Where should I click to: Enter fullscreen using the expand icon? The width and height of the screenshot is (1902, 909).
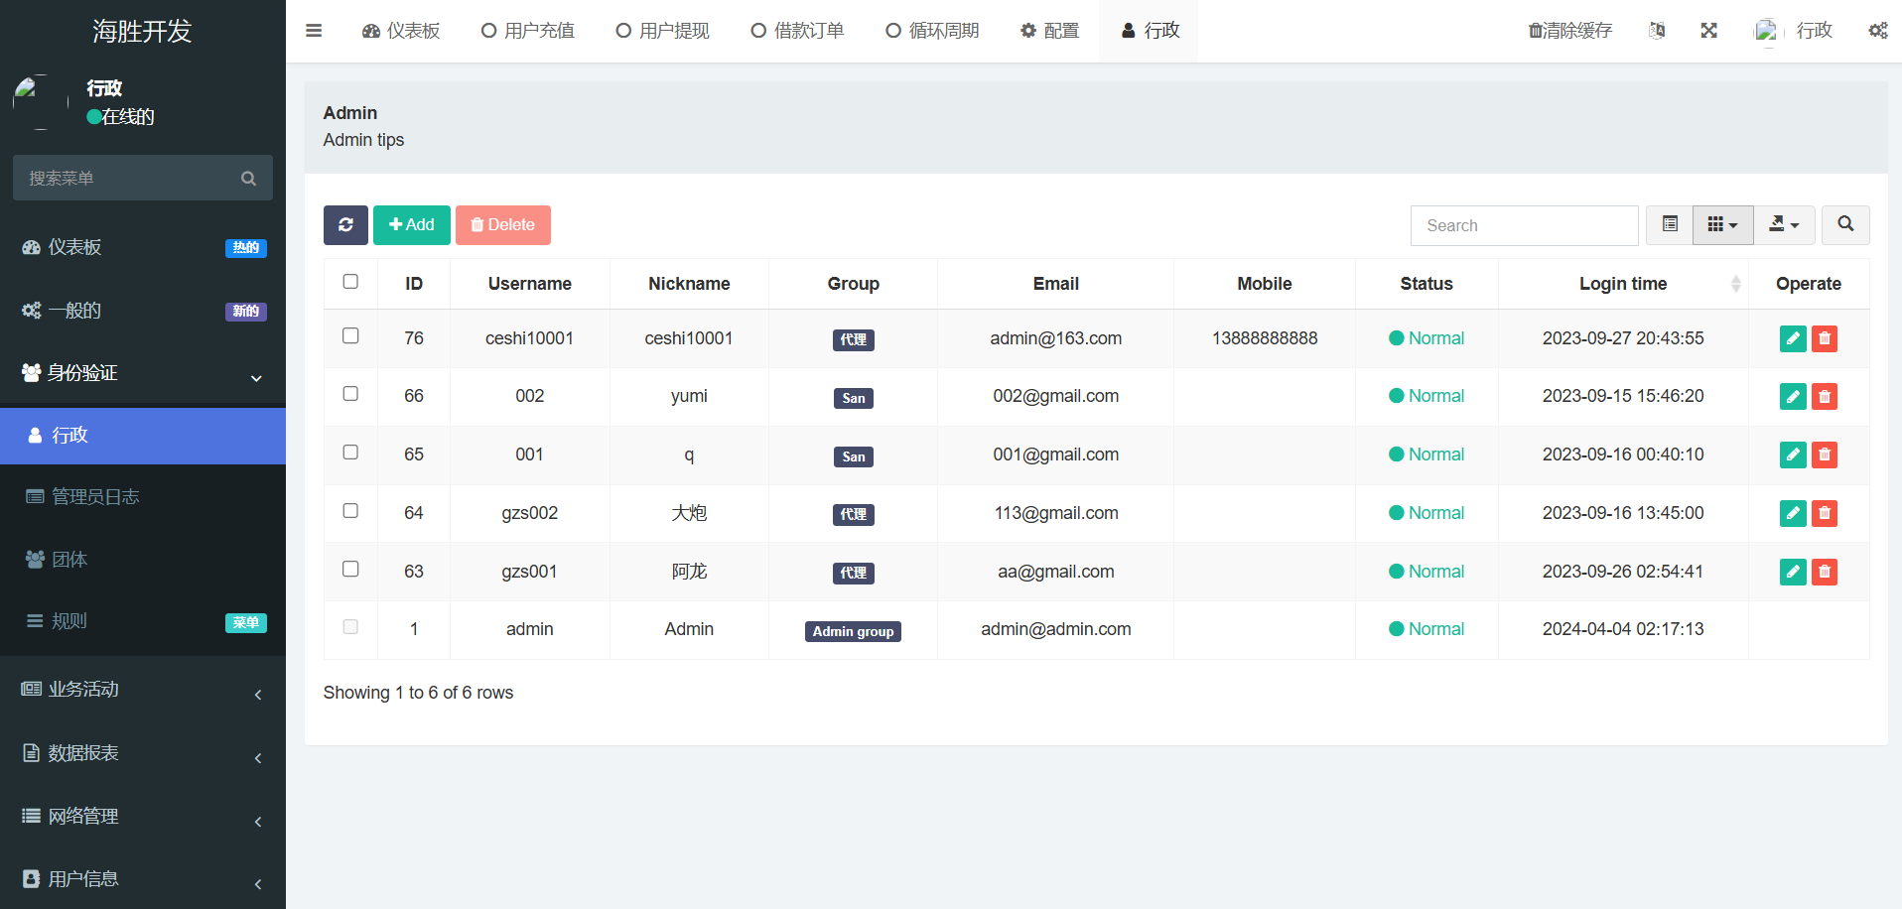click(x=1708, y=31)
